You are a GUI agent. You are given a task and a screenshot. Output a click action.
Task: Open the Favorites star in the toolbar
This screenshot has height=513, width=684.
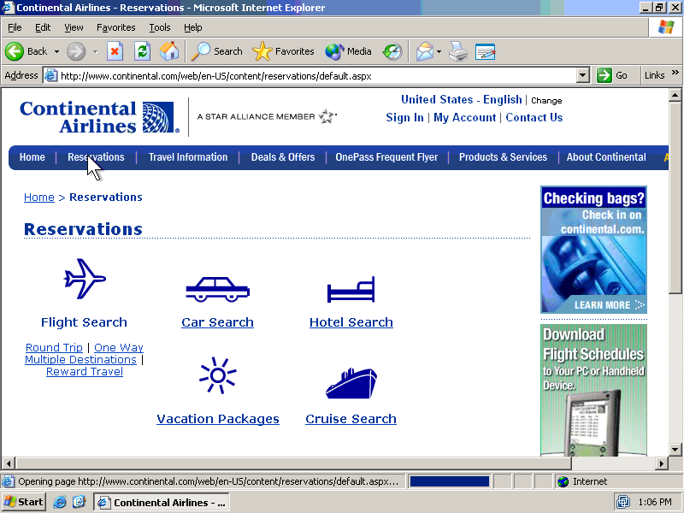coord(283,51)
